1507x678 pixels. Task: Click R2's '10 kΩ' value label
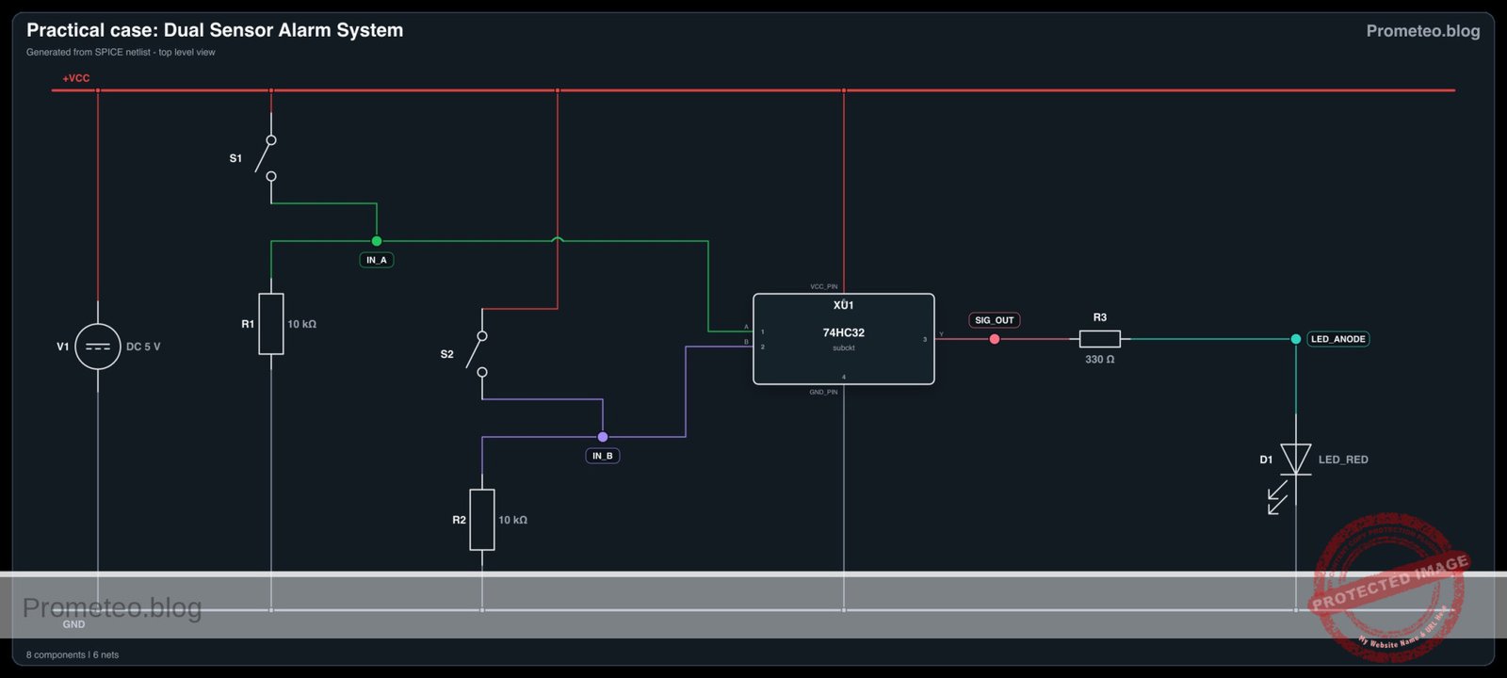coord(512,520)
